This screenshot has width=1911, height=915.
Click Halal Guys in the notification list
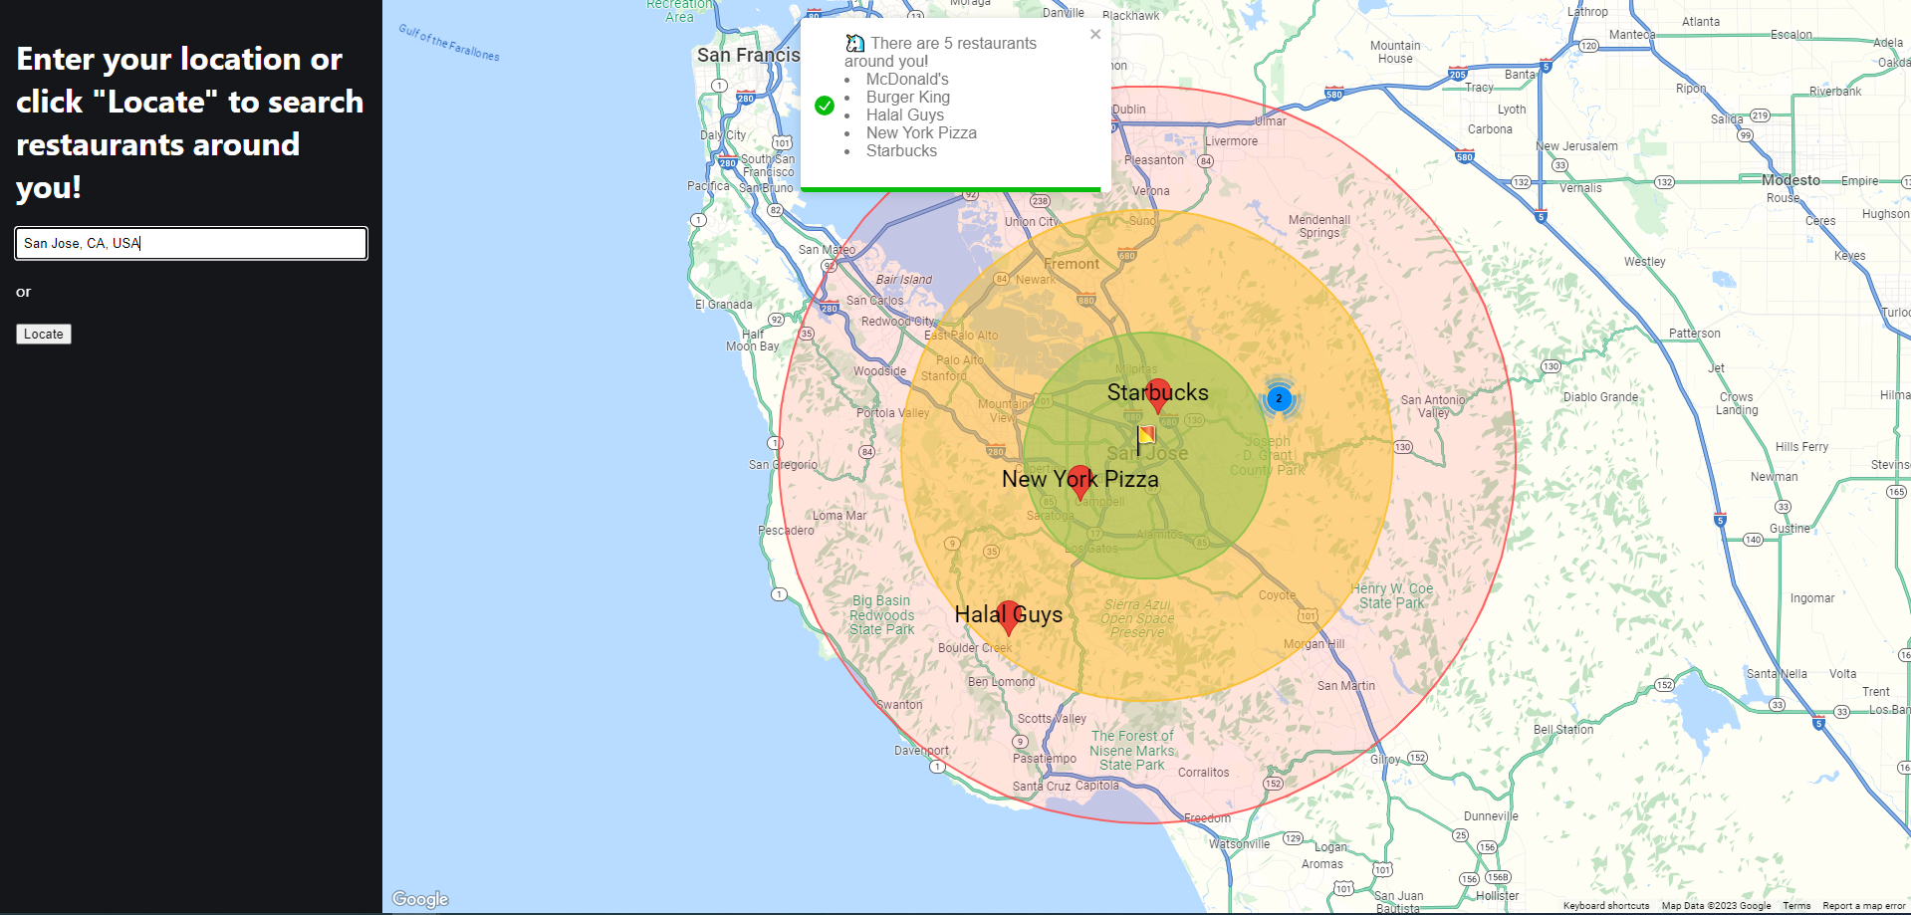click(x=905, y=115)
